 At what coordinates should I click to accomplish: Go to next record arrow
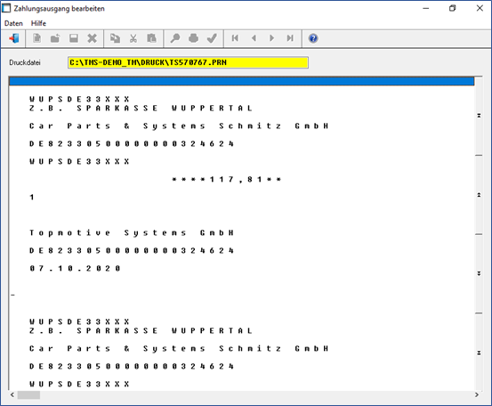coord(271,38)
